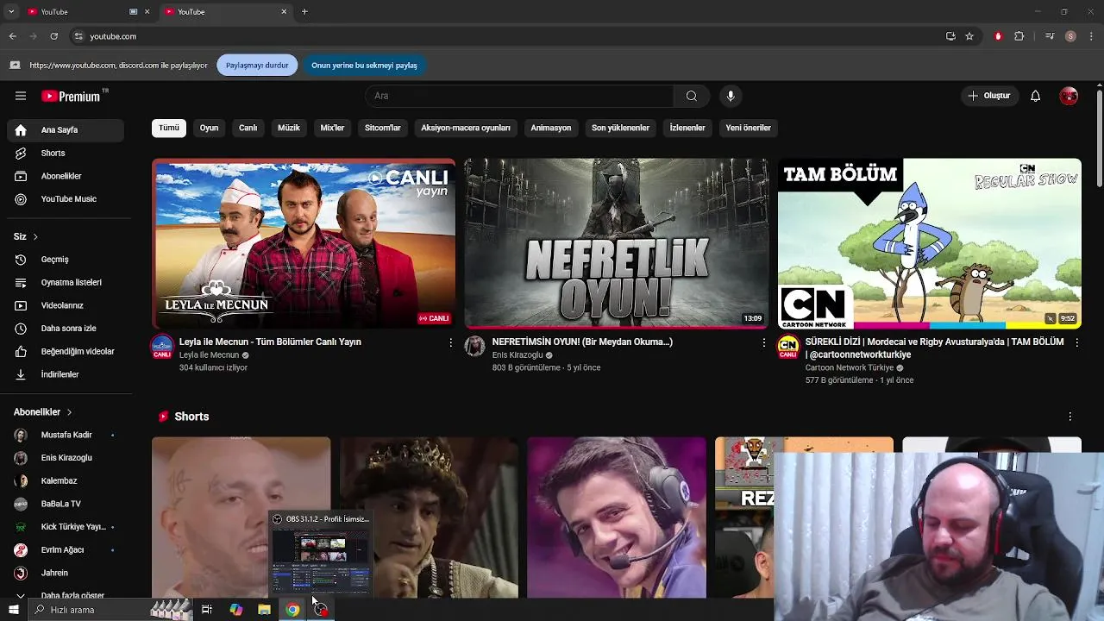Image resolution: width=1104 pixels, height=621 pixels.
Task: Select the Canlı filter chip
Action: [248, 128]
